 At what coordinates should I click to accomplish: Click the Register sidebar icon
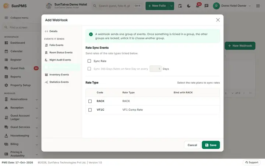pos(6,60)
